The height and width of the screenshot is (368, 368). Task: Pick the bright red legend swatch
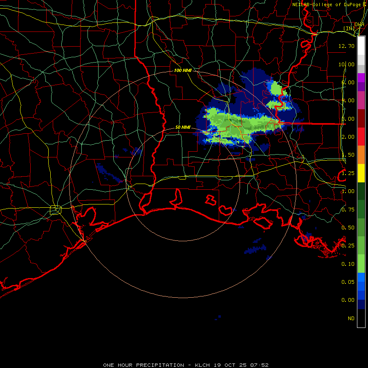point(361,137)
